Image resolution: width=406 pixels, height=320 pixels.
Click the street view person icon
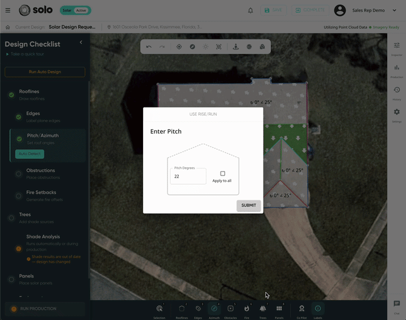point(236,47)
